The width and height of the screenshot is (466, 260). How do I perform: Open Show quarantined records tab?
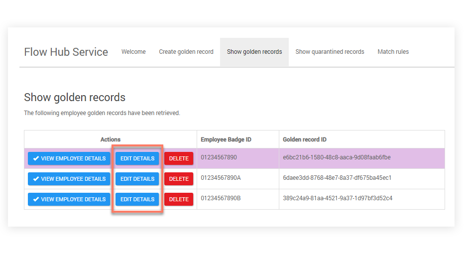point(330,52)
